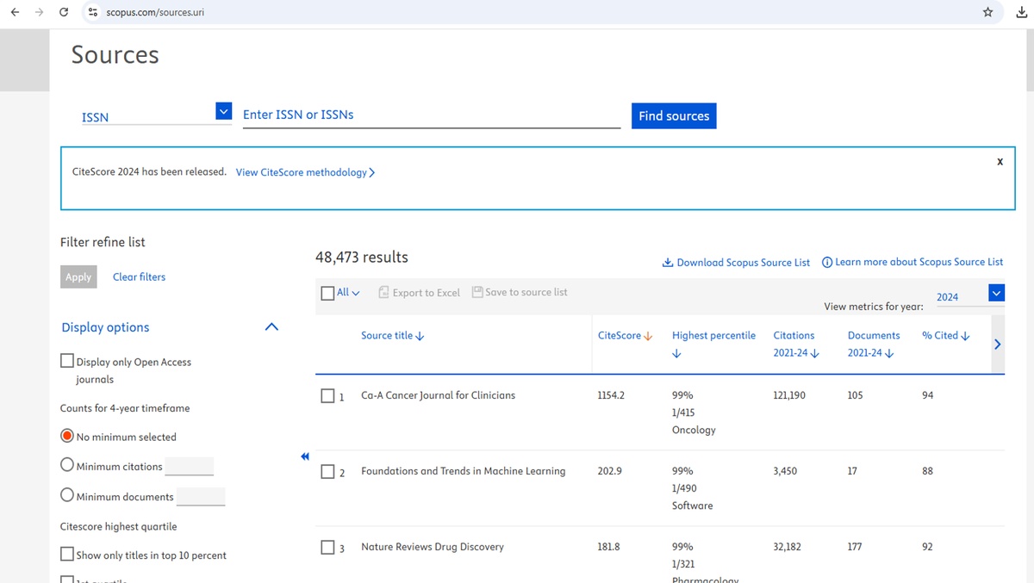Select Minimum citations radio button
Image resolution: width=1034 pixels, height=583 pixels.
tap(67, 465)
